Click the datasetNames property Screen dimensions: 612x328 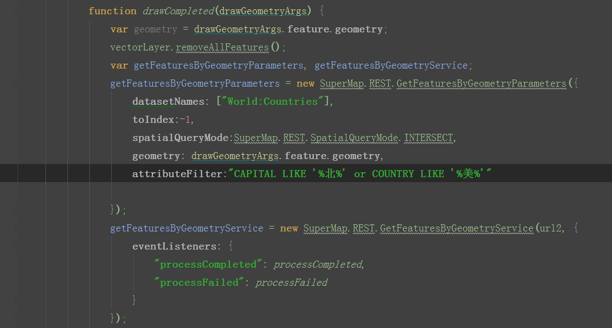point(168,101)
